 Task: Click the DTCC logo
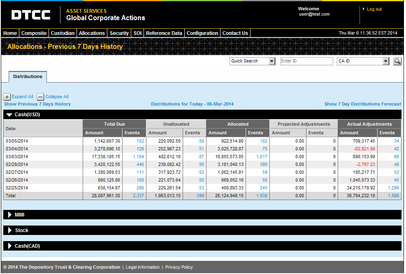tap(31, 15)
